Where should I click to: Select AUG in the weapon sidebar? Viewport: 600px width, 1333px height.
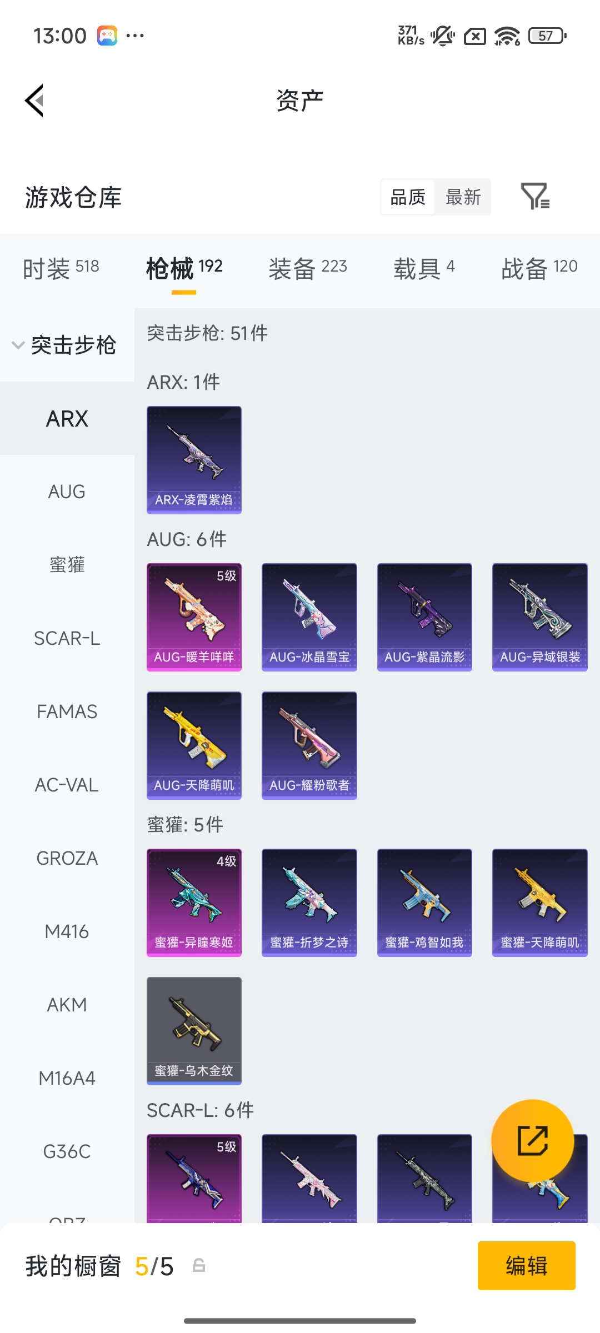pyautogui.click(x=67, y=492)
